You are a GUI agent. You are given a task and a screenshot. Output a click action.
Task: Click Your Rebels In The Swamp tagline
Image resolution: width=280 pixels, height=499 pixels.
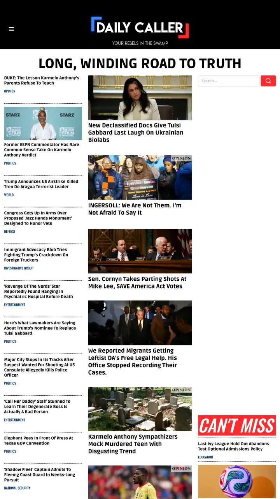[140, 43]
